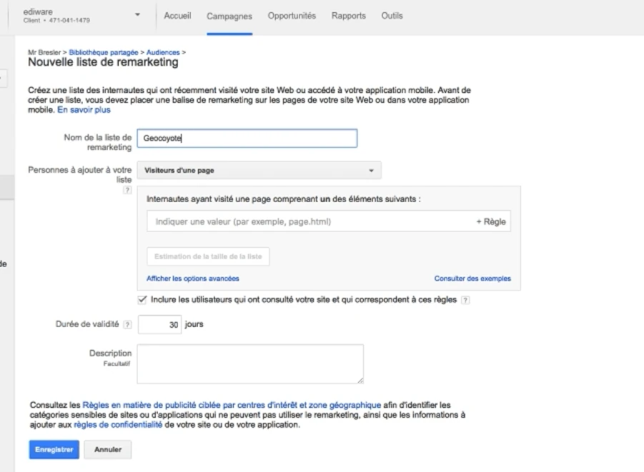This screenshot has height=472, width=644.
Task: Click Estimation de la taille de la liste
Action: 208,256
